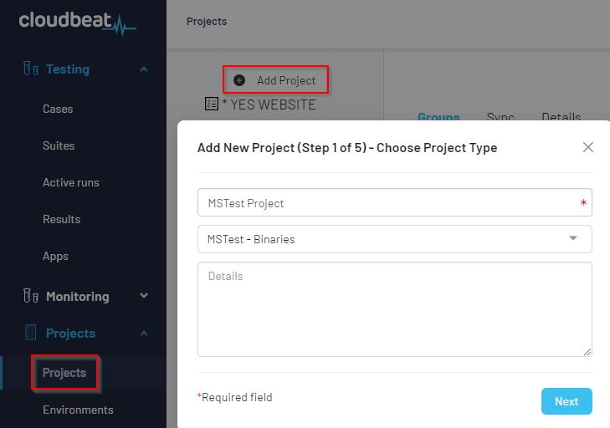
Task: Select Results in the Testing menu
Action: pos(61,219)
